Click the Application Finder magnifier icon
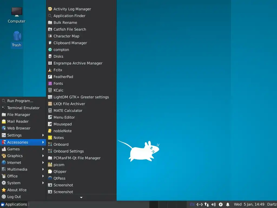Image resolution: width=277 pixels, height=208 pixels. 50,16
